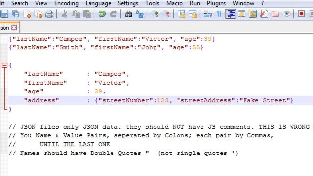Open the Document Map icon
This screenshot has height=176, width=313.
[x=253, y=14]
